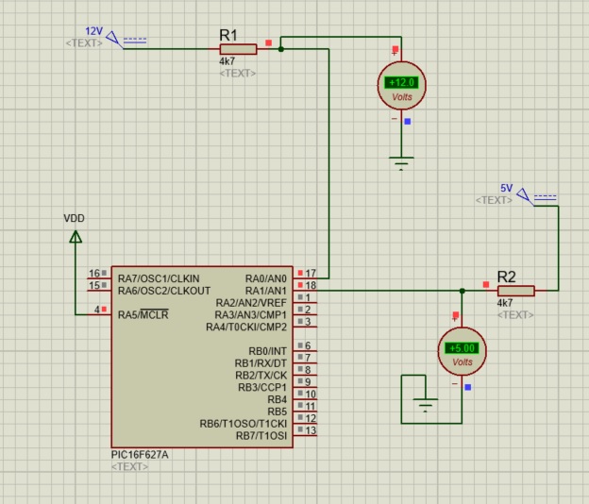The height and width of the screenshot is (504, 589).
Task: Click the <TEXT> placeholder under R2
Action: (x=515, y=314)
